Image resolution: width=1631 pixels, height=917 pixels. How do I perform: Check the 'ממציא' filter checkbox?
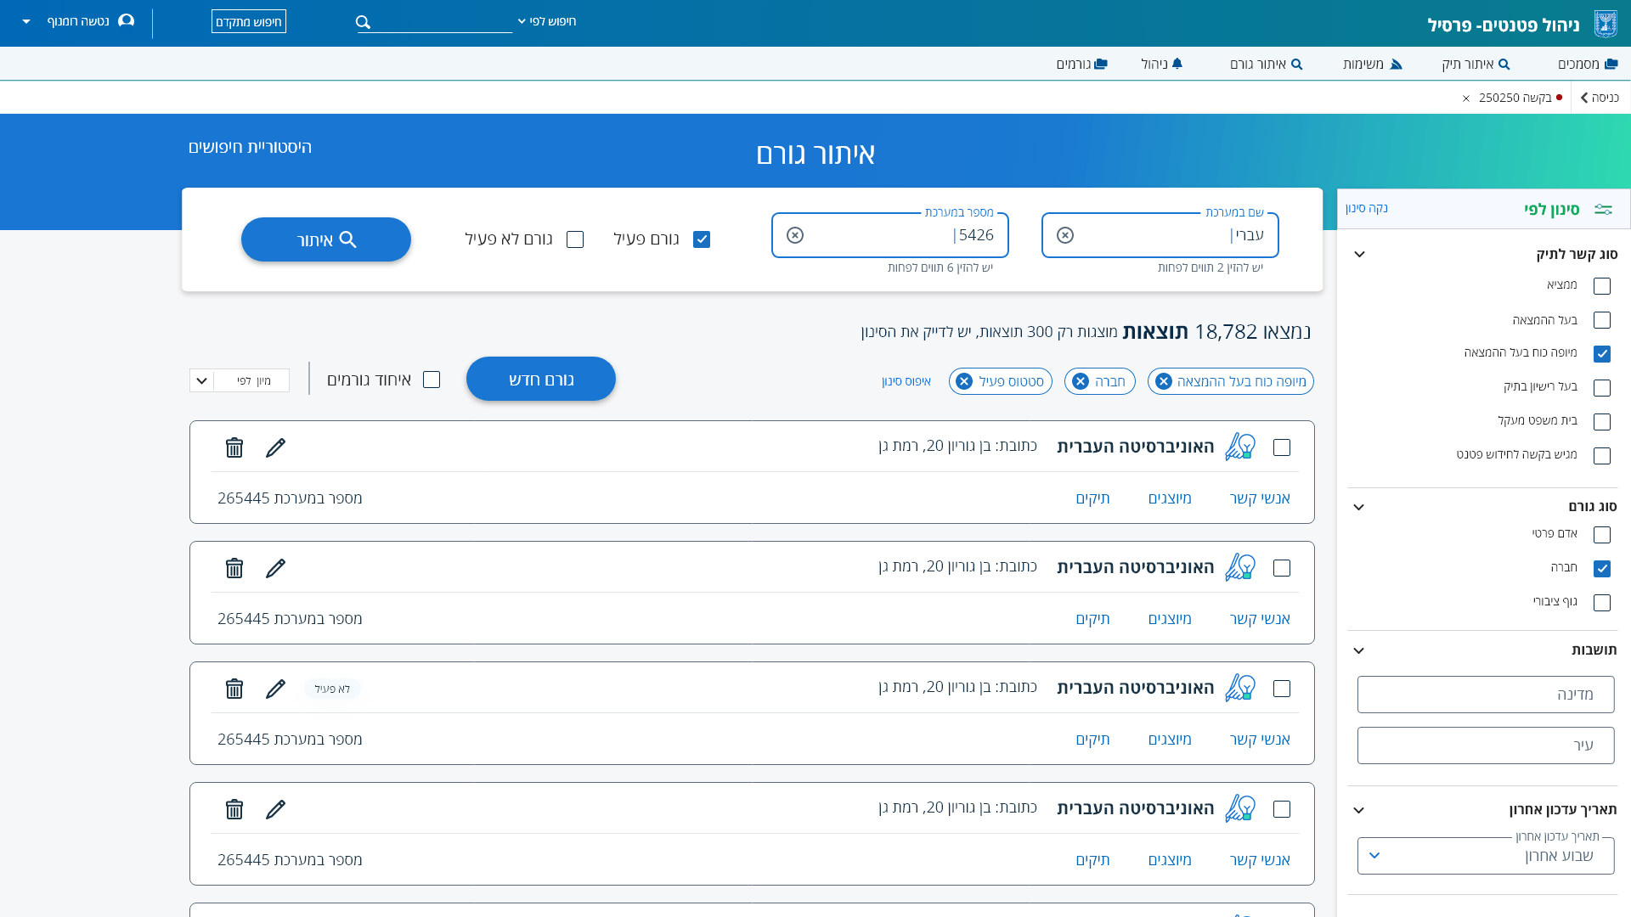click(1602, 286)
